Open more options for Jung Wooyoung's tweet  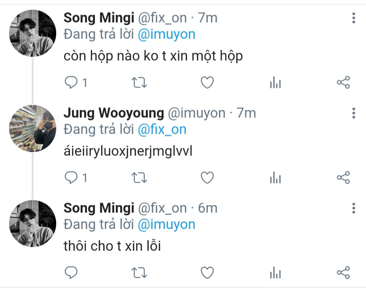coord(354,113)
